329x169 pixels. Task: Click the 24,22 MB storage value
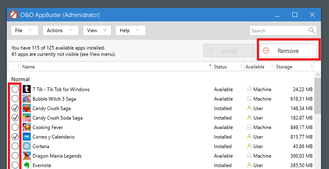pyautogui.click(x=303, y=89)
